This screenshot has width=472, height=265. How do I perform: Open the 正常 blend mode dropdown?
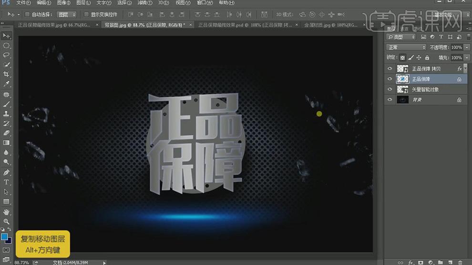(x=406, y=47)
